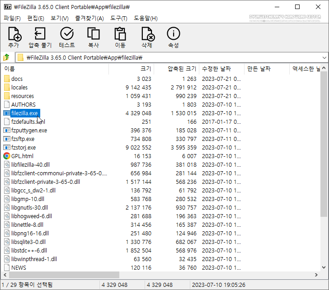This screenshot has width=329, height=290.
Task: Click the fzstorj.exe executable icon
Action: pos(7,148)
